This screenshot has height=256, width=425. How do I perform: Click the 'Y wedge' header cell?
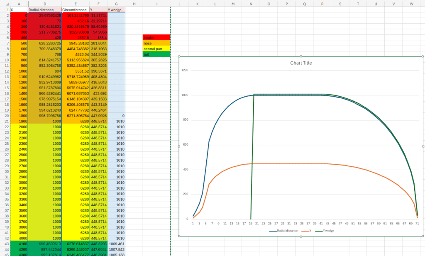(117, 10)
